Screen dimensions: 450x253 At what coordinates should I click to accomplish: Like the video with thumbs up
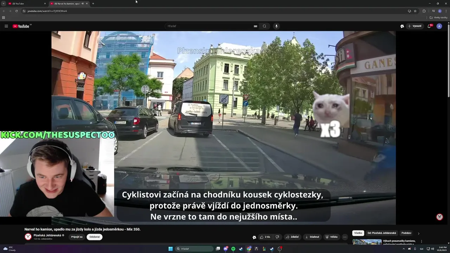[265, 237]
